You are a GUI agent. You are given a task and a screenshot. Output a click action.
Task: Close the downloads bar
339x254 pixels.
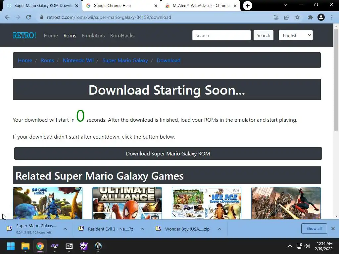pyautogui.click(x=333, y=229)
